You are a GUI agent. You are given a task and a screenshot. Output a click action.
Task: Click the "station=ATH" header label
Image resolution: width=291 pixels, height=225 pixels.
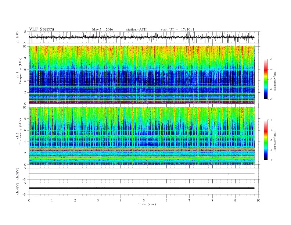(136, 29)
